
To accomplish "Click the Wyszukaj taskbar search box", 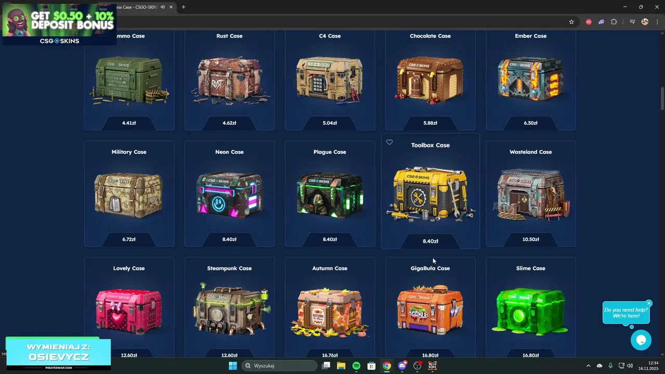I will tap(280, 366).
